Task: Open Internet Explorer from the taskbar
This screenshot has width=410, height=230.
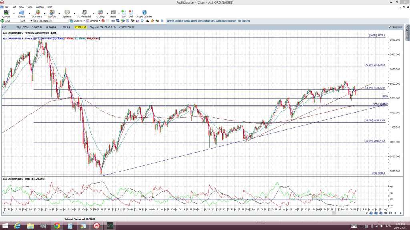Action: (x=17, y=226)
